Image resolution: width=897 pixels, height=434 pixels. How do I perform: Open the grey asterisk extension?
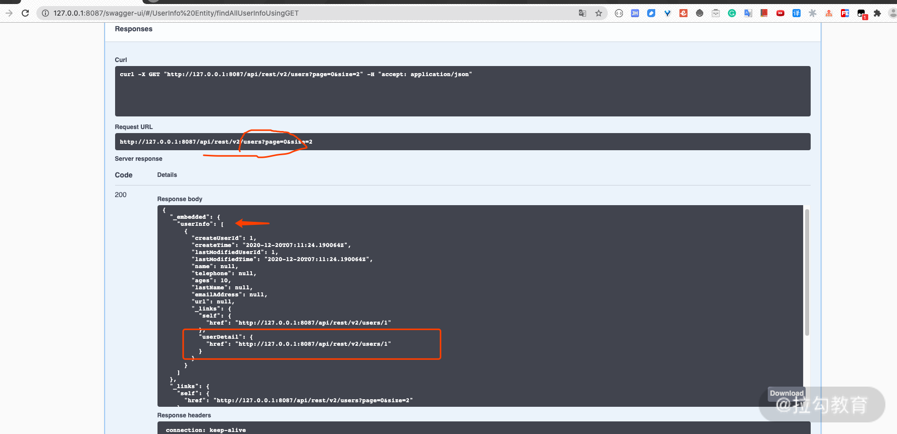813,13
